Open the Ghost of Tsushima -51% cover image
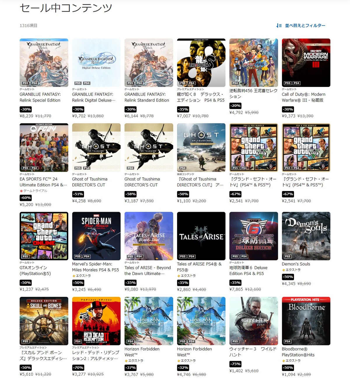Image resolution: width=350 pixels, height=385 pixels. [x=96, y=148]
